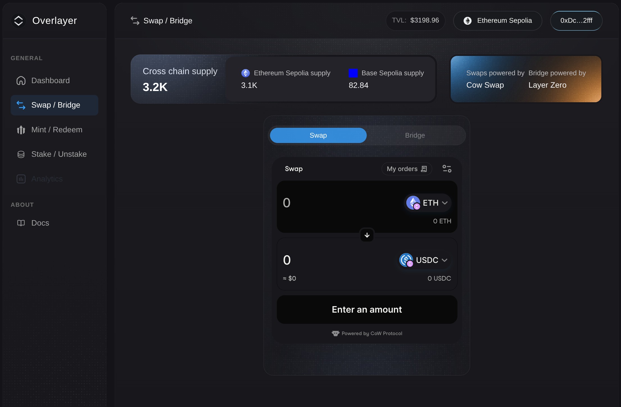Select the Swap tab
621x407 pixels.
tap(318, 135)
